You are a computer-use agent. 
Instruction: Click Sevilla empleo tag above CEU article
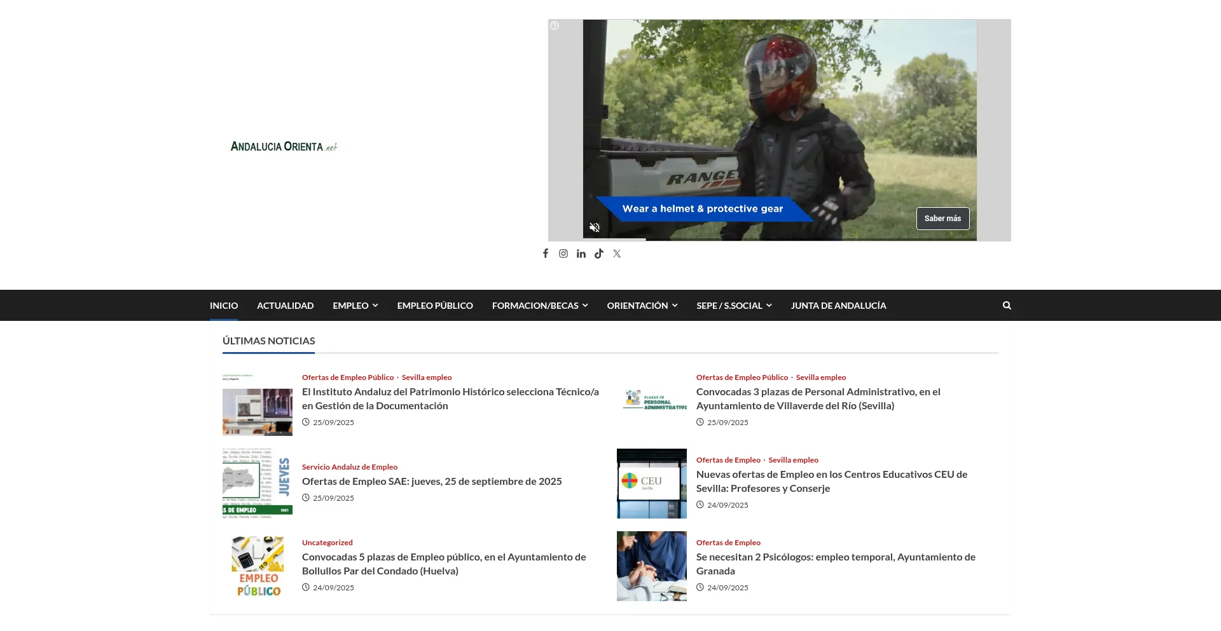[x=793, y=460]
